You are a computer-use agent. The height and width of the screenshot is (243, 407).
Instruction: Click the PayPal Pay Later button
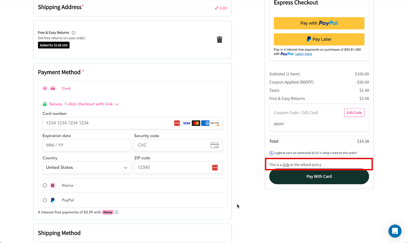click(x=319, y=39)
